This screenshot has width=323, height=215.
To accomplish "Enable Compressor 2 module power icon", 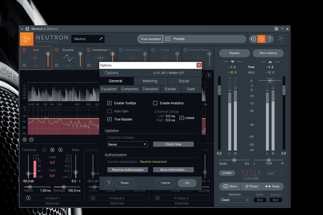I will pos(121,50).
